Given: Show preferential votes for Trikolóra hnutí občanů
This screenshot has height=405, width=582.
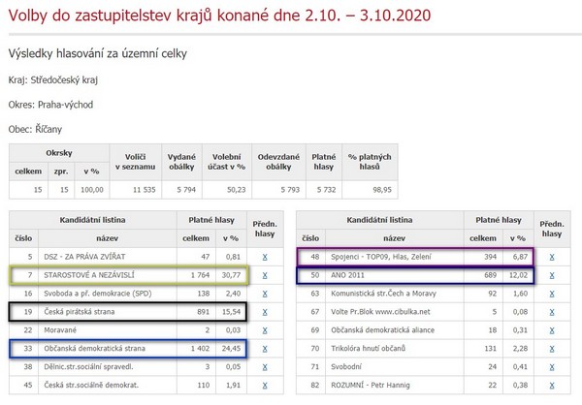Looking at the screenshot, I should 551,349.
